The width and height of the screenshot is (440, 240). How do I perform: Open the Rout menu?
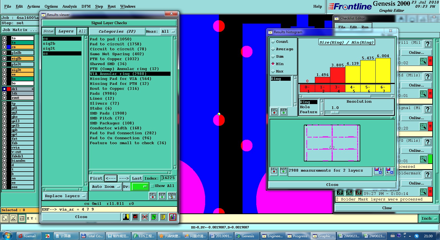click(x=112, y=6)
